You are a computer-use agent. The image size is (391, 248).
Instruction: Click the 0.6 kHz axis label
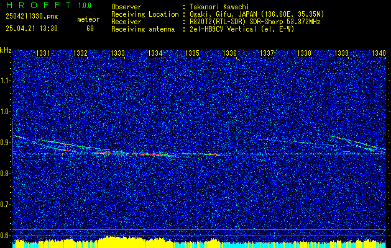click(6, 236)
